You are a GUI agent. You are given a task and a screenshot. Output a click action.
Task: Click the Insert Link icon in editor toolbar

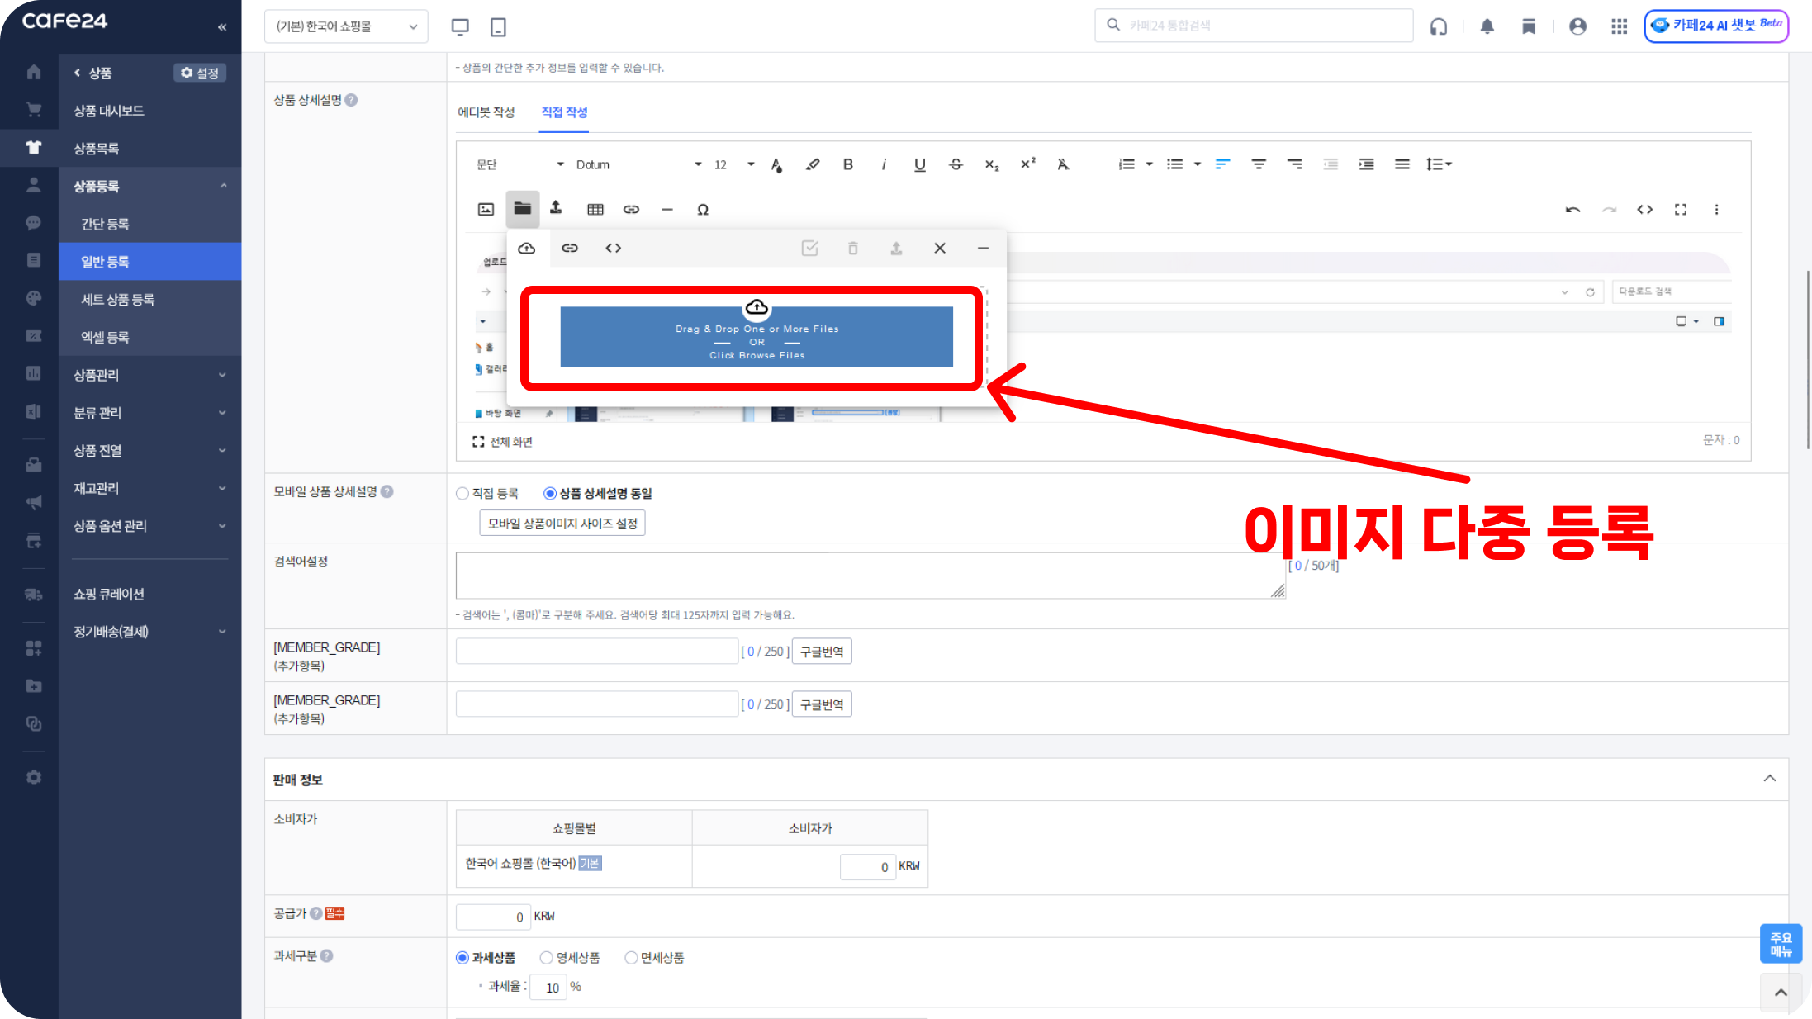point(631,209)
